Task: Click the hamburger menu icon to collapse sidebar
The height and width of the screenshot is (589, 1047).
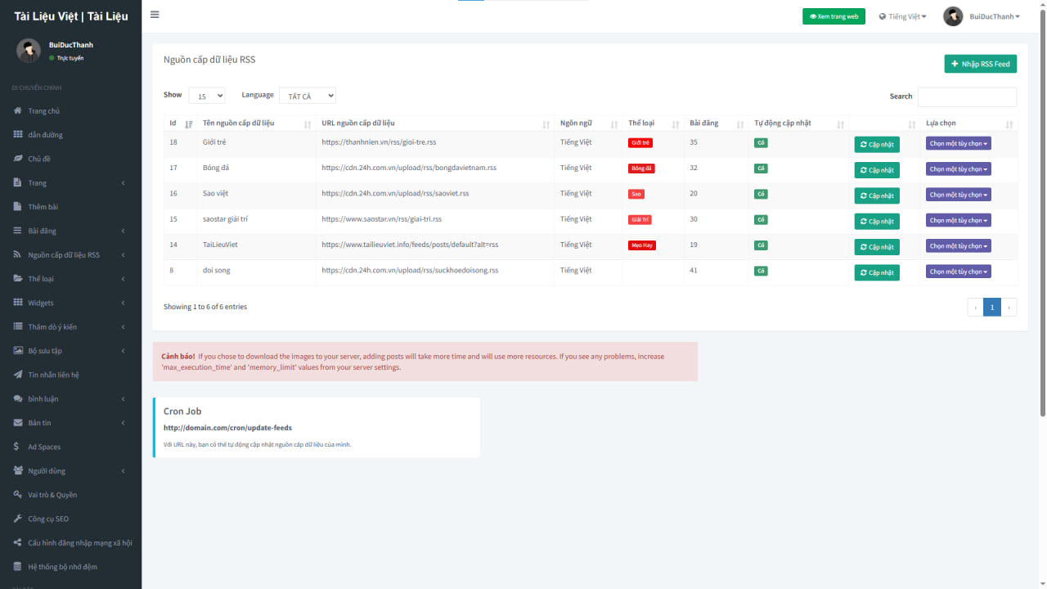Action: coord(155,15)
